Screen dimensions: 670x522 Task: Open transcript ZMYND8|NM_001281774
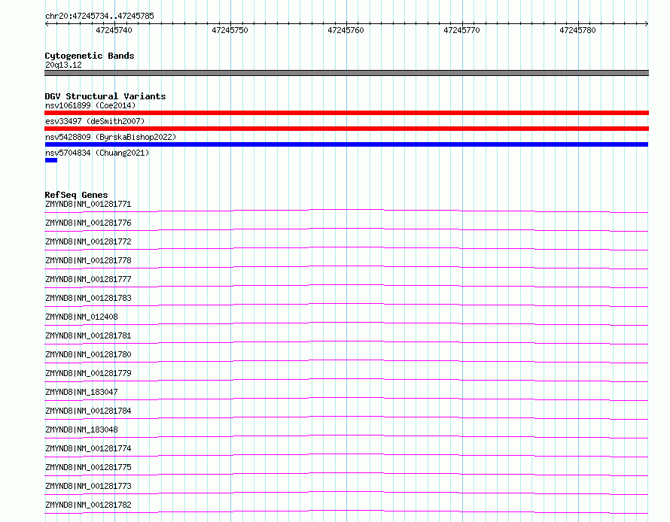point(88,448)
